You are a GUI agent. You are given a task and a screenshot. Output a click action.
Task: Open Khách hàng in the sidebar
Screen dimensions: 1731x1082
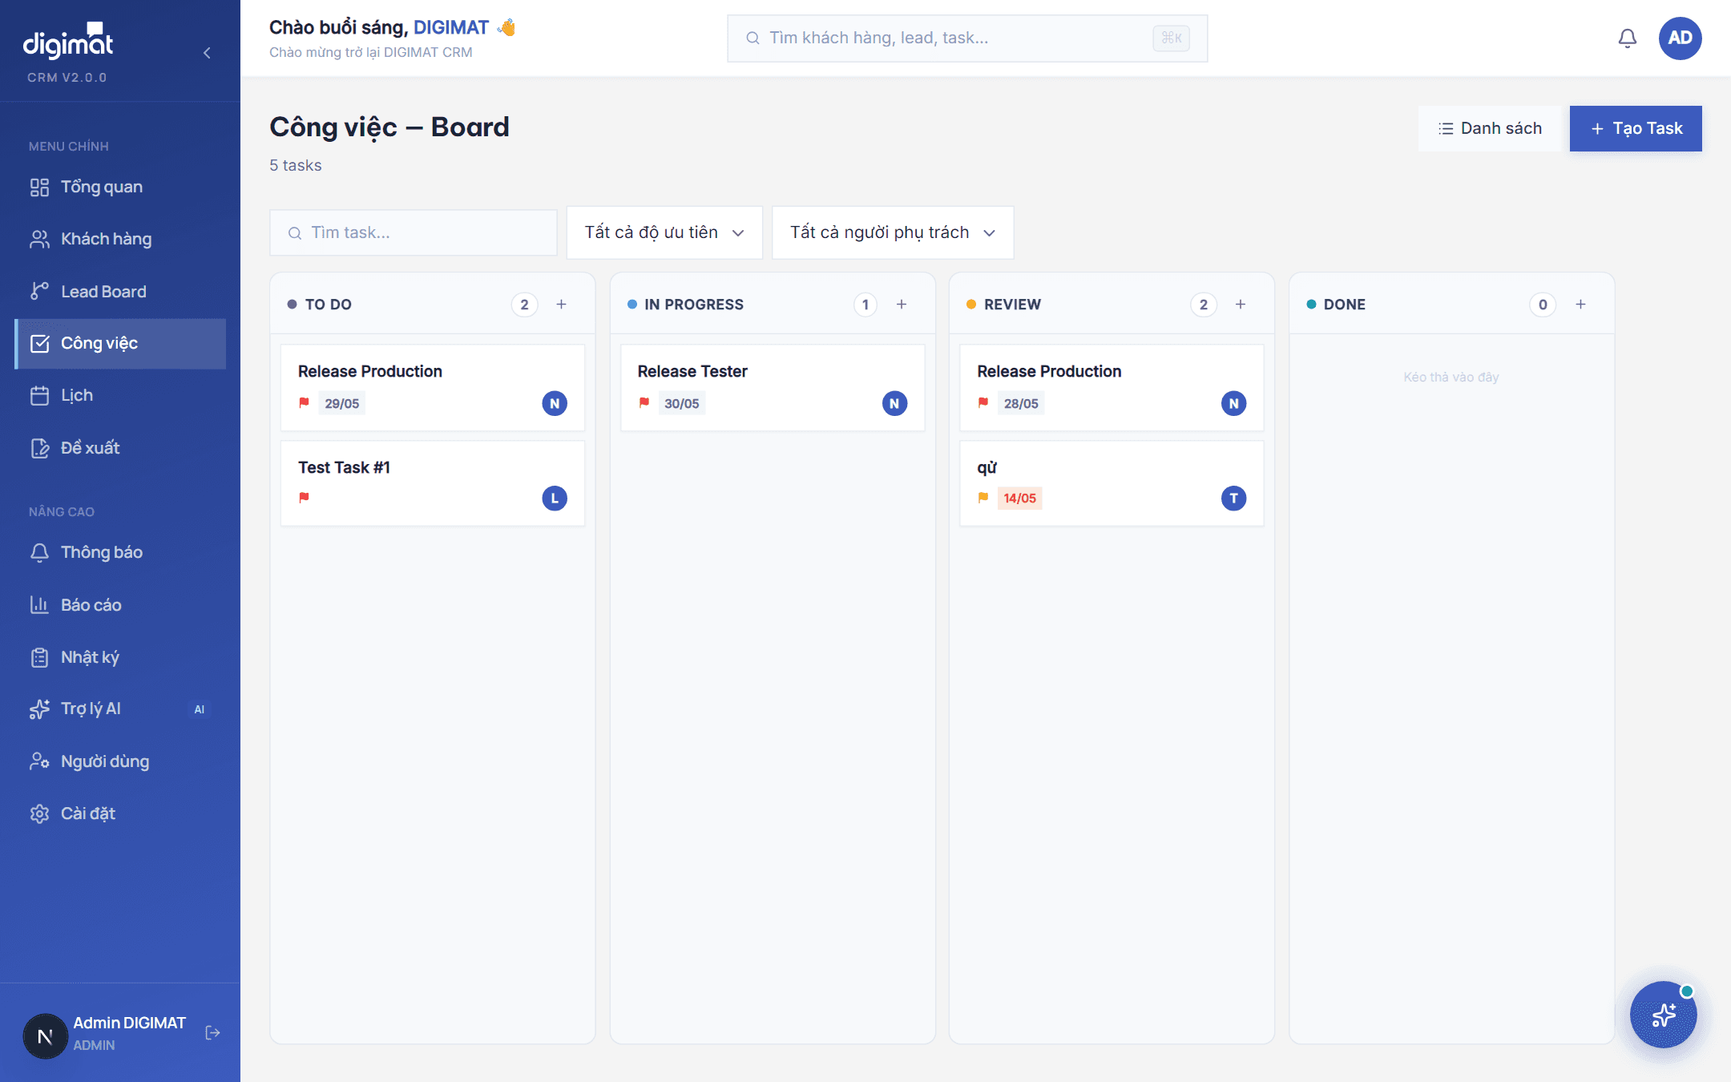point(120,239)
